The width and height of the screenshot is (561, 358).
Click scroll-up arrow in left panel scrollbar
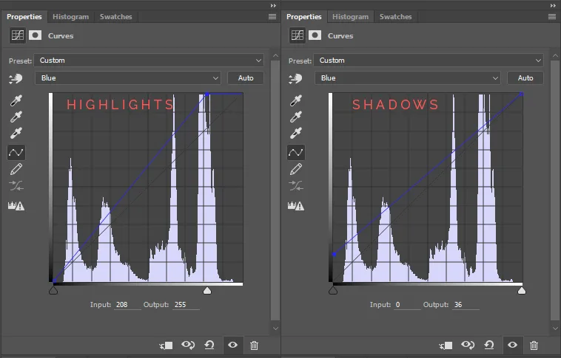(275, 56)
